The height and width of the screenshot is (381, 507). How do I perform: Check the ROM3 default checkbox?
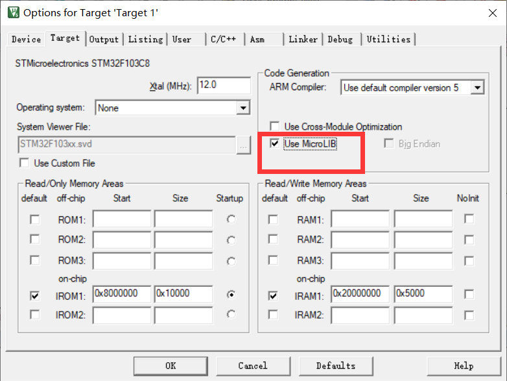point(34,260)
